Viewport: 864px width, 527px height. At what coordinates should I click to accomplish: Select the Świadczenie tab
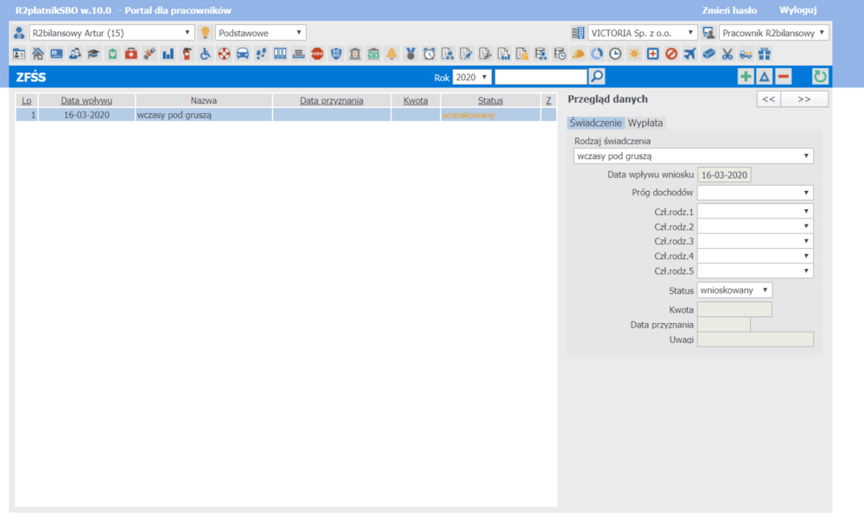coord(595,123)
